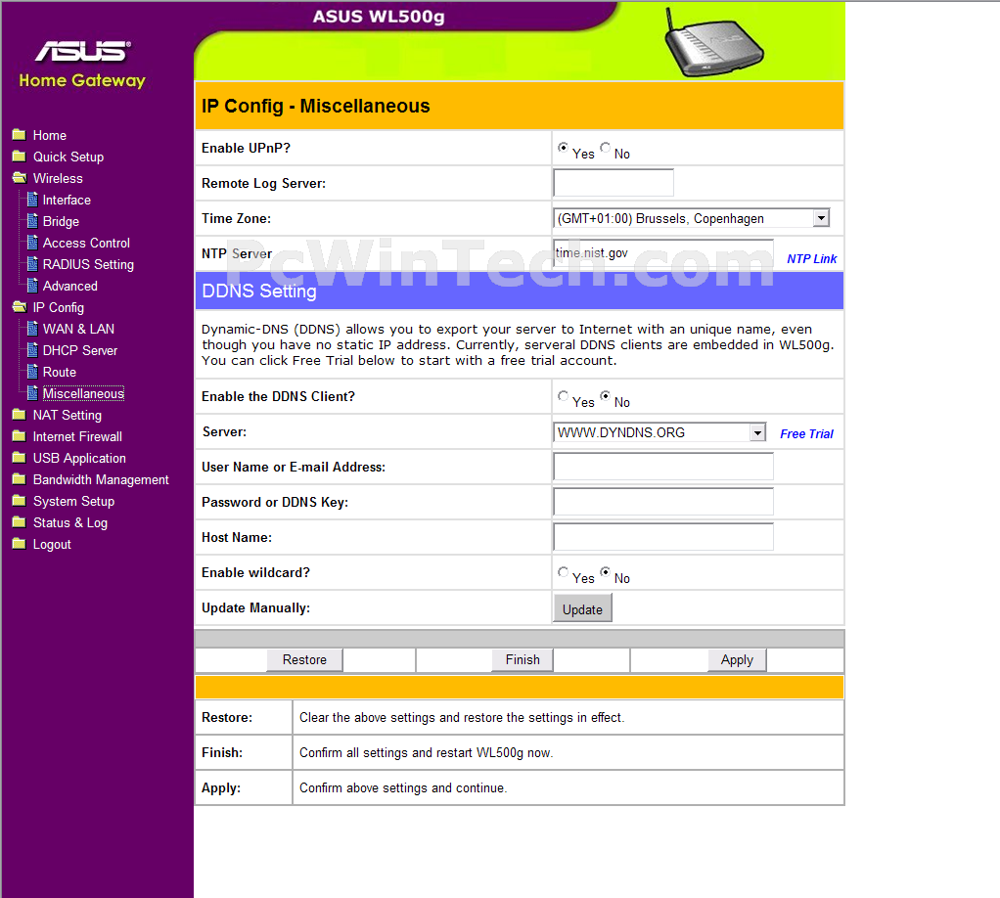
Task: Click the Internet Firewall folder icon
Action: (20, 436)
